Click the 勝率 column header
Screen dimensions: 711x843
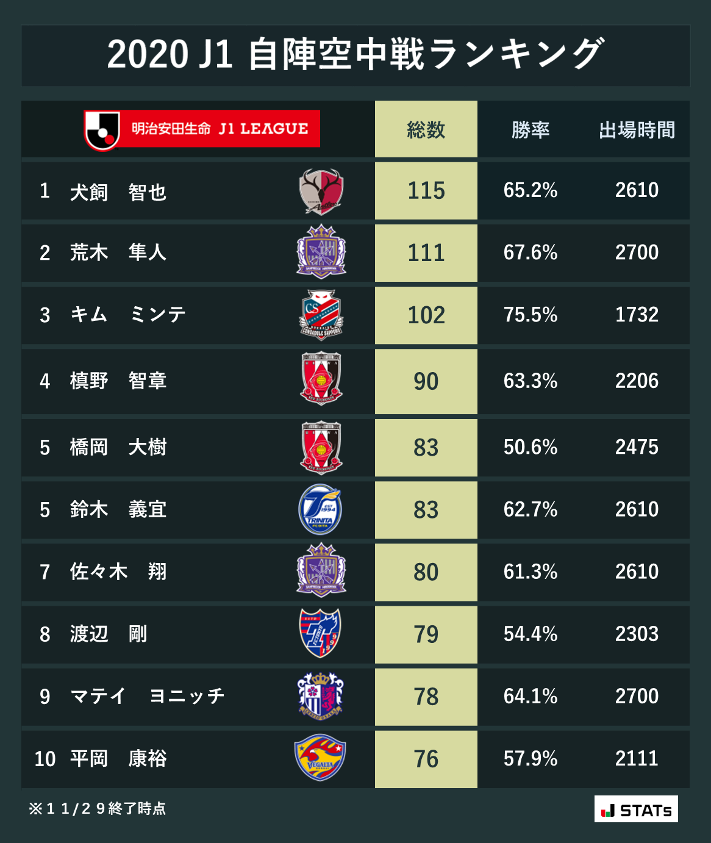click(x=531, y=129)
